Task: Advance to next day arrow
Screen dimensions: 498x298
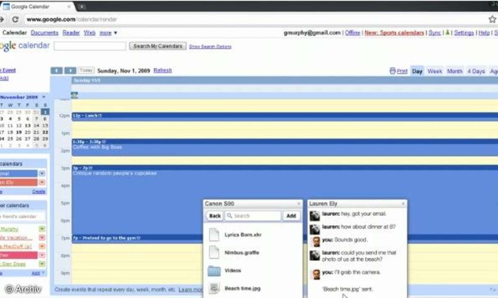Action: click(x=71, y=71)
